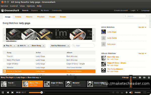The height and width of the screenshot is (95, 151).
Task: Click the star icon beside lowercase lady gaga
Action: coord(103,44)
